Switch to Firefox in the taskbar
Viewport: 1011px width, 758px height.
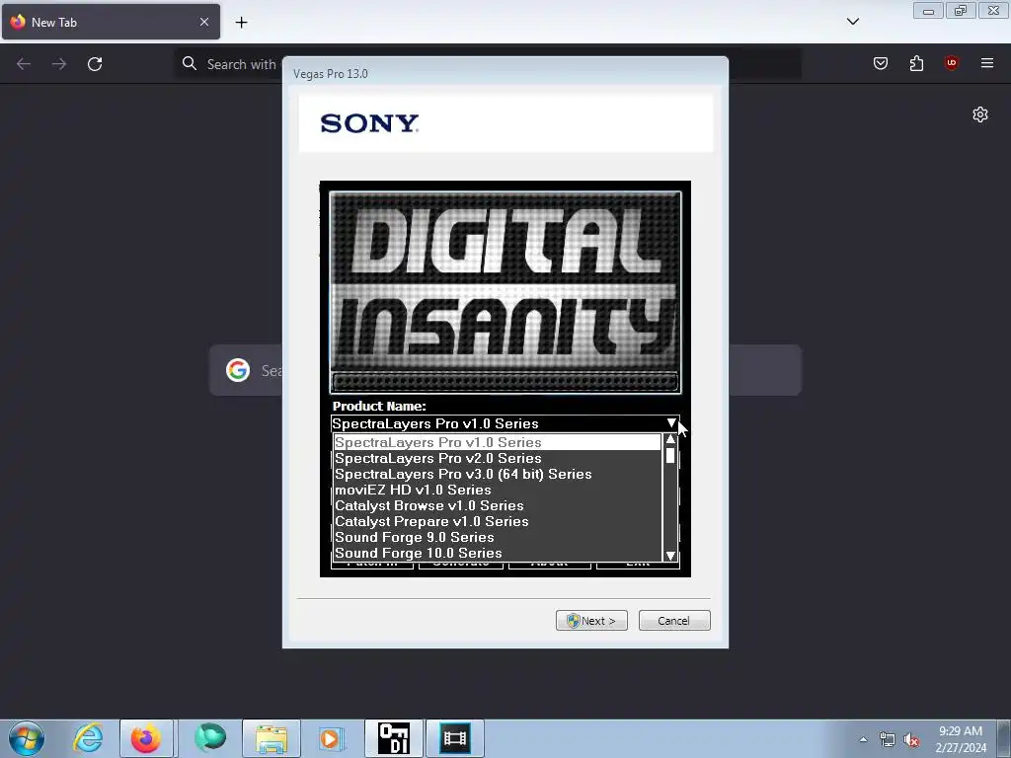[146, 738]
